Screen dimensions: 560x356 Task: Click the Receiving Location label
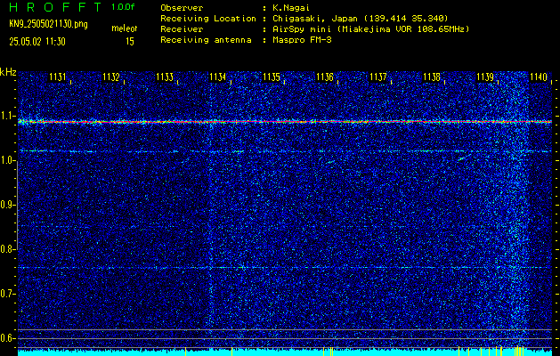(208, 19)
